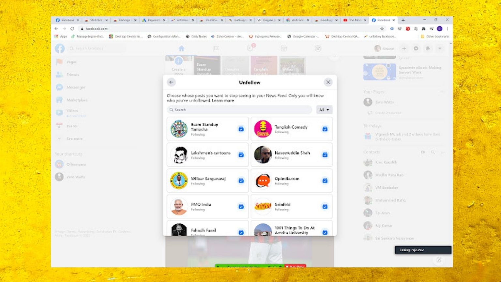Open Facebook Watch video icon
Viewport: 501px width, 282px height.
pyautogui.click(x=250, y=48)
